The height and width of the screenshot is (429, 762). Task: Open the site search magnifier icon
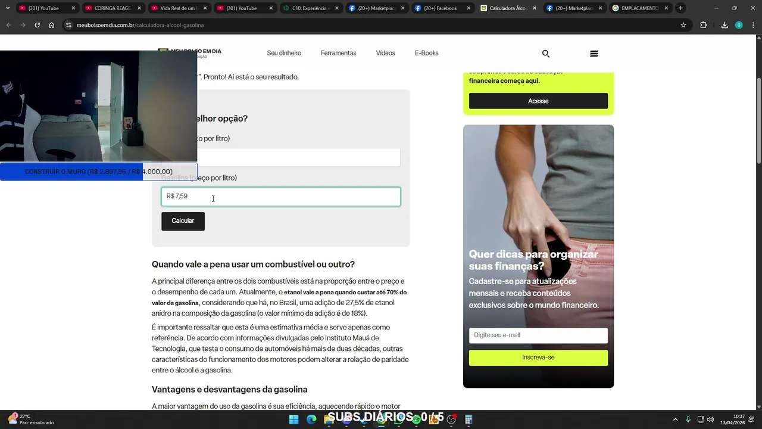[x=545, y=54]
